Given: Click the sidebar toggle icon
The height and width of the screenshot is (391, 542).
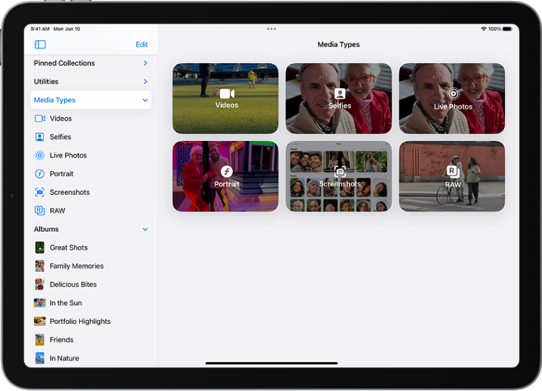Looking at the screenshot, I should (40, 44).
